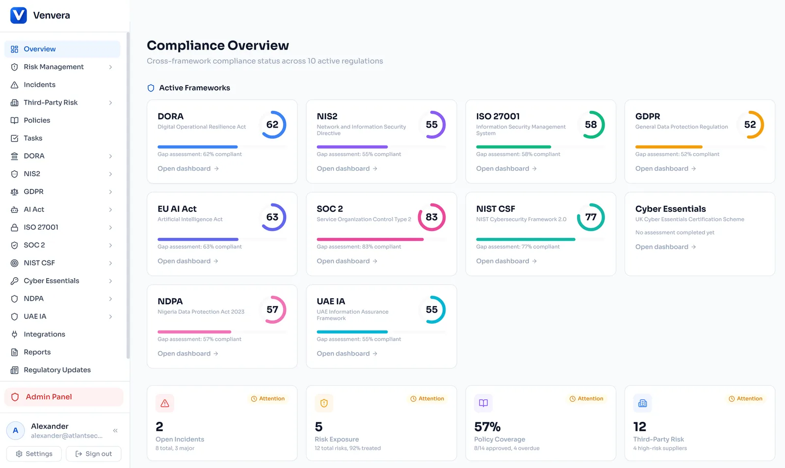Image resolution: width=785 pixels, height=468 pixels.
Task: Click Attention badge on Policy Coverage card
Action: coord(586,399)
